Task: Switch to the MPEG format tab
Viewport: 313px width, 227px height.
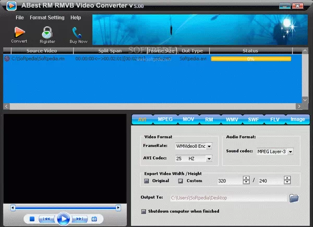Action: tap(165, 119)
